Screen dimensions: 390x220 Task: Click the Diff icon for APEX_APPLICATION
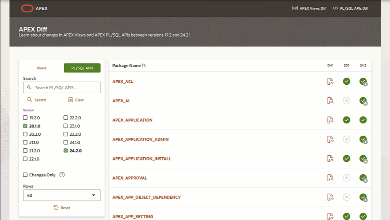click(x=330, y=120)
